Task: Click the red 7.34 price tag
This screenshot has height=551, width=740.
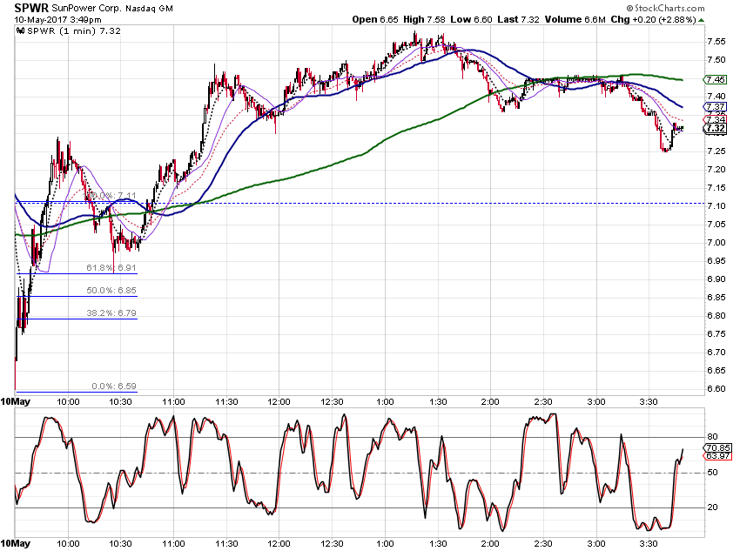Action: [716, 119]
